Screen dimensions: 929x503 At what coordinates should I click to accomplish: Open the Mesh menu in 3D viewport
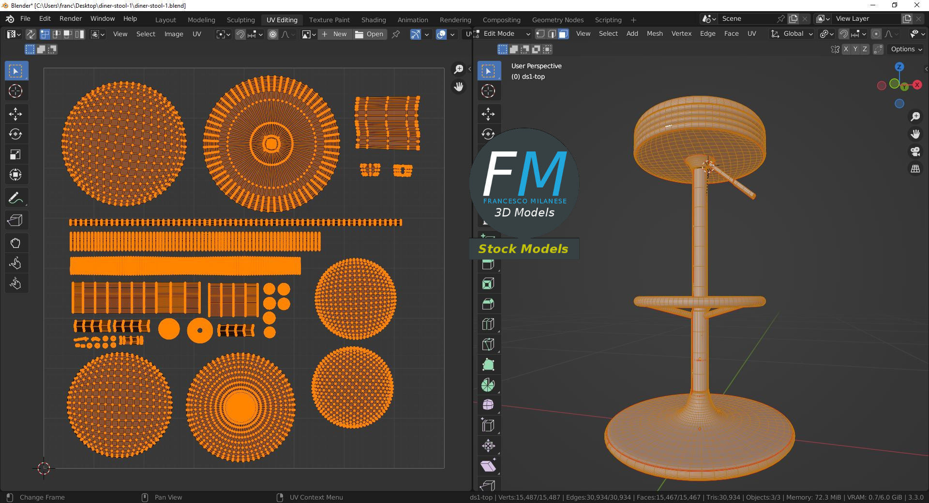tap(655, 34)
